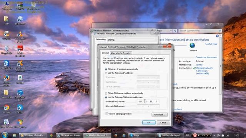
Task: Open Networking tab in Wireless Properties
Action: click(x=101, y=39)
